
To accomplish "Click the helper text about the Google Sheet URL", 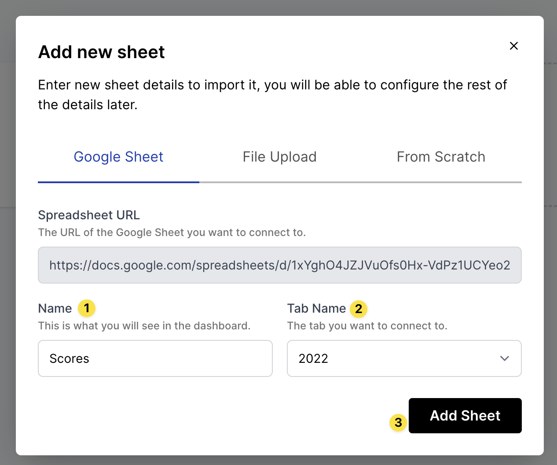I will [172, 232].
